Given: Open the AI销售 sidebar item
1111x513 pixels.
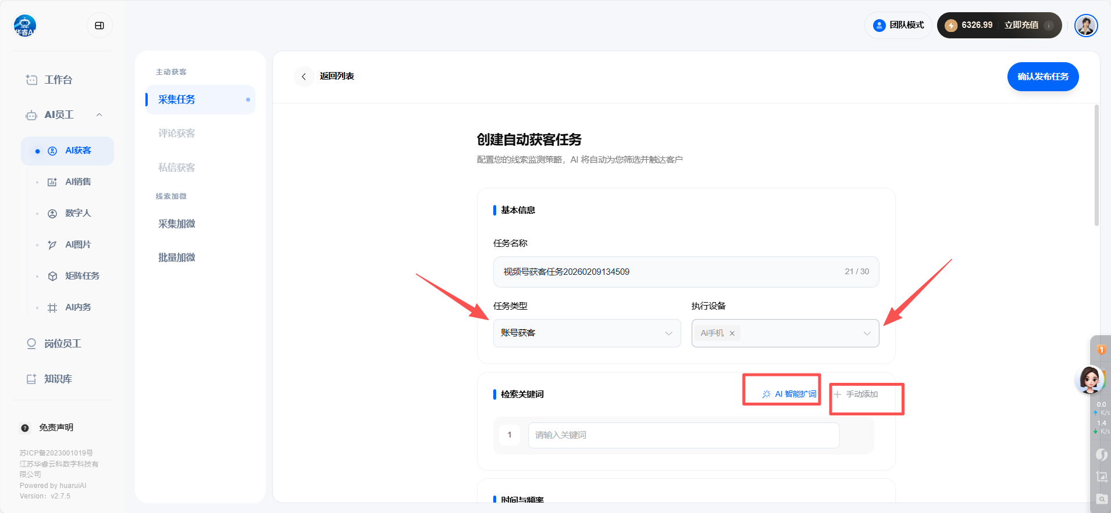Looking at the screenshot, I should (78, 182).
